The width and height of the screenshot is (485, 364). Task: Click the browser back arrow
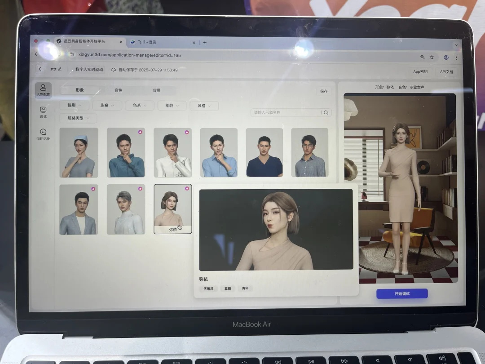37,54
